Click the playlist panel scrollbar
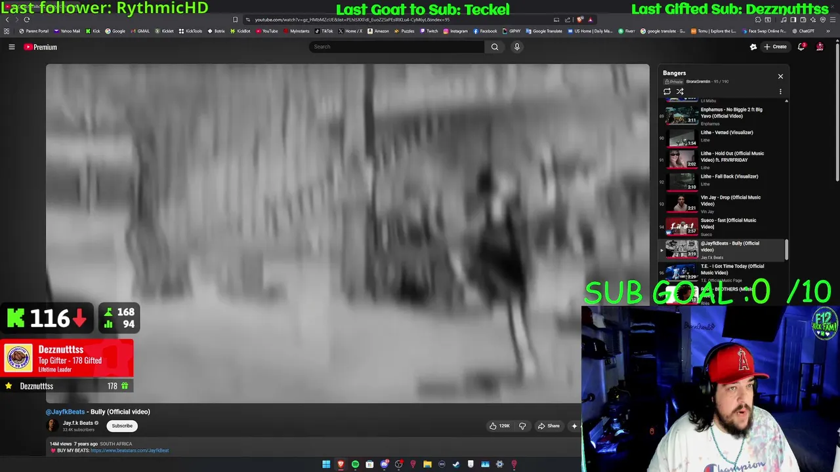The height and width of the screenshot is (472, 840). [786, 250]
